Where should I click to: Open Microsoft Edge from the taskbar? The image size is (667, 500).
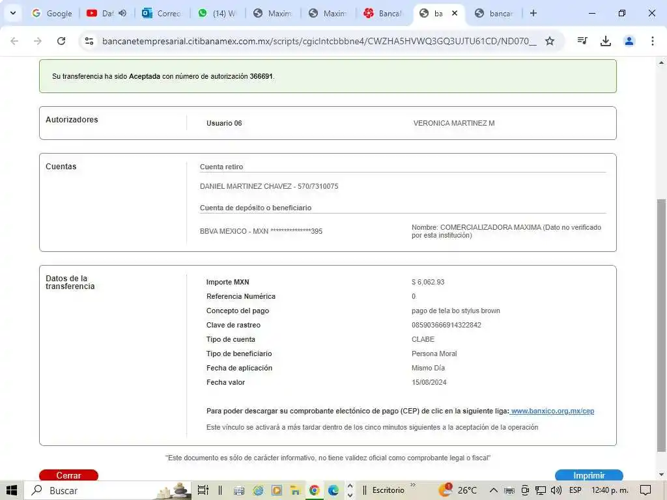pyautogui.click(x=333, y=490)
